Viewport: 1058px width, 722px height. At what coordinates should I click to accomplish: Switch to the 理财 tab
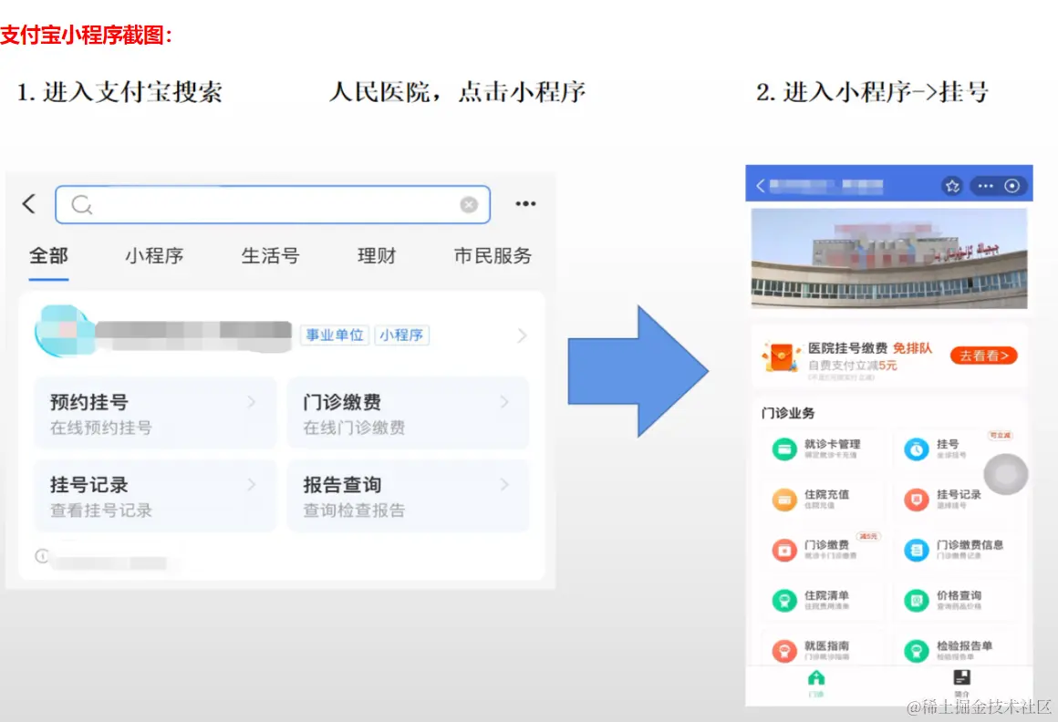[x=377, y=255]
